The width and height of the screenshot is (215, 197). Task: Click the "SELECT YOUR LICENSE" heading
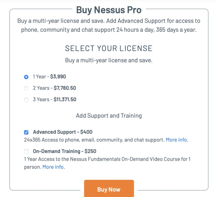109,48
